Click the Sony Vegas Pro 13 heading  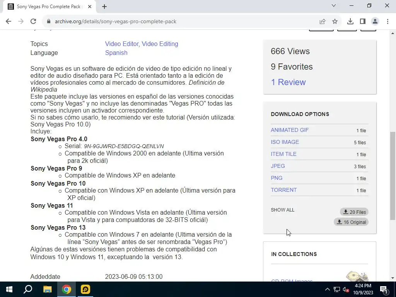(58, 227)
